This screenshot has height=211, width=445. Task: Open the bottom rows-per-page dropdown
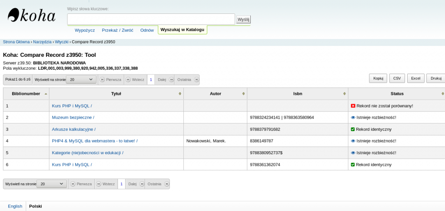click(52, 184)
